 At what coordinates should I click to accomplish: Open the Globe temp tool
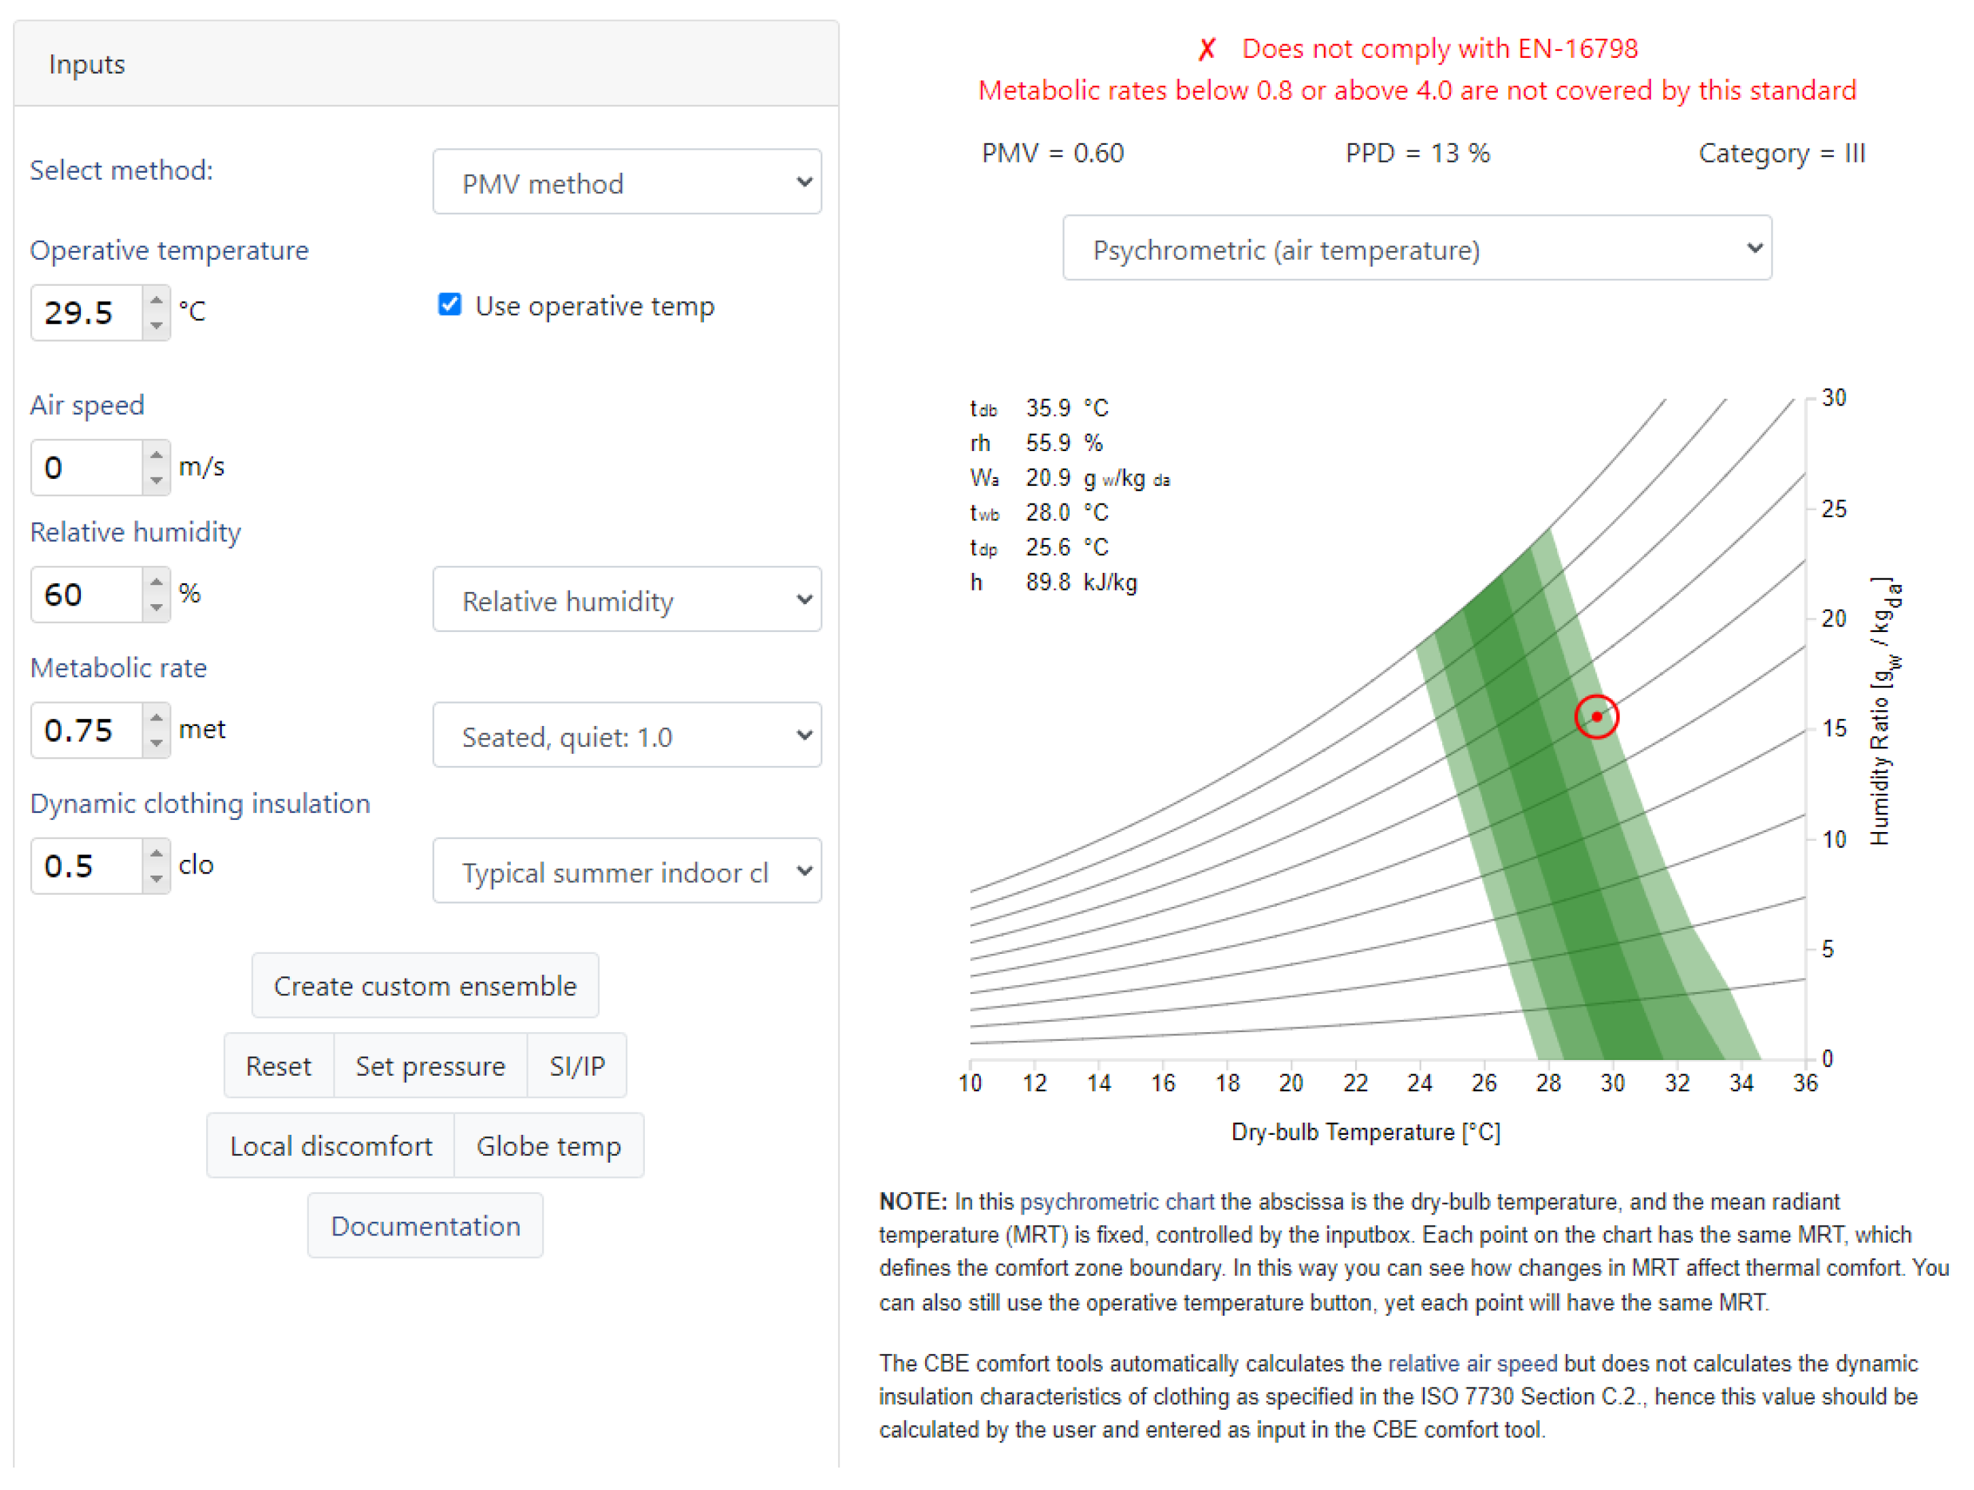(x=548, y=1146)
